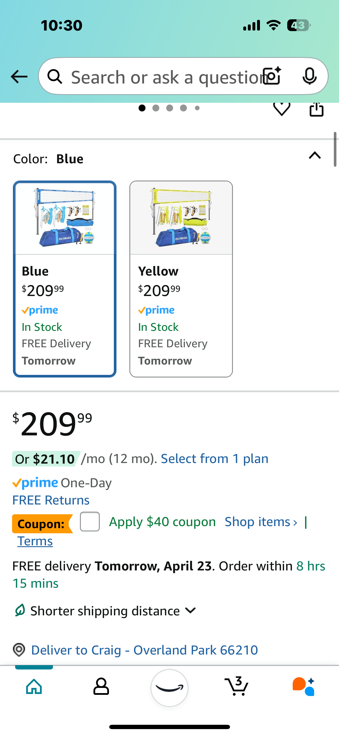Collapse the Color options section

click(x=315, y=155)
